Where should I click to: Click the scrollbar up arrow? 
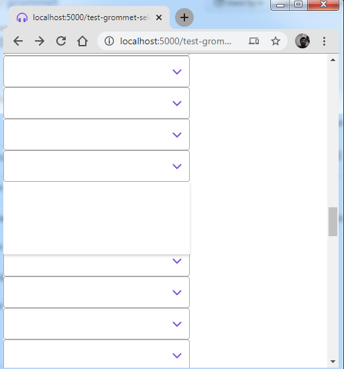(333, 60)
